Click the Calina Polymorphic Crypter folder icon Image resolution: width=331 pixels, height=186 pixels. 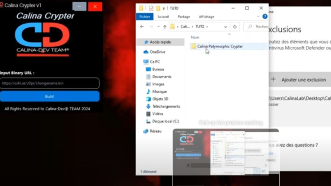[193, 46]
